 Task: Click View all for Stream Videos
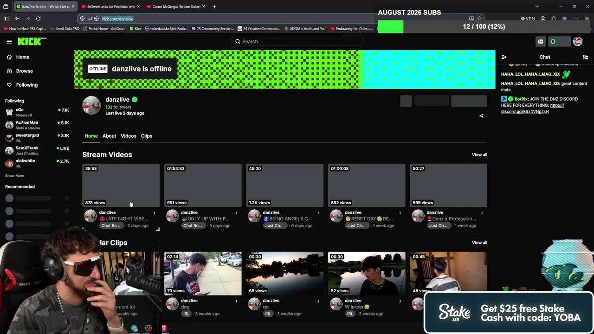pos(479,154)
